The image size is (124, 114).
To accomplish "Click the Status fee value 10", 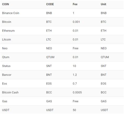I will pos(74,66).
